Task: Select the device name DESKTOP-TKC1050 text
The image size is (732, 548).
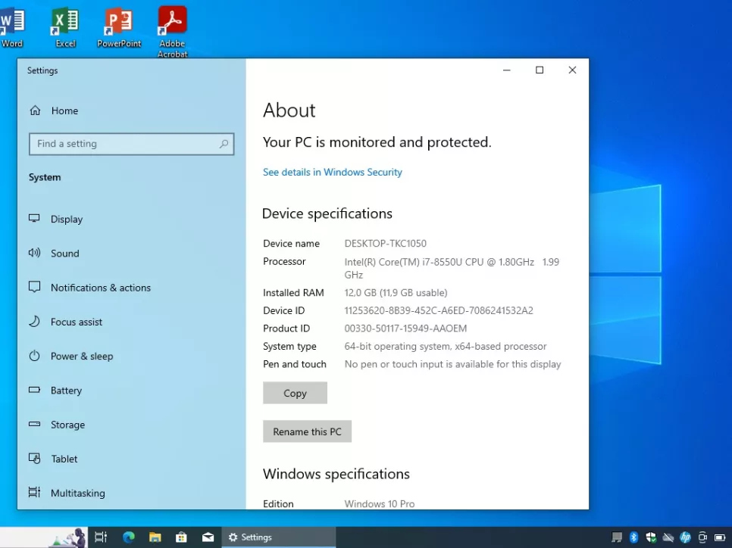Action: [x=385, y=244]
